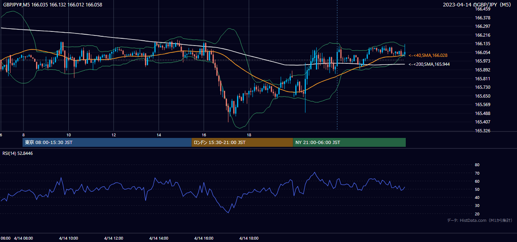Screen dimensions: 517x242
Task: Click the 16 hour tick under the price chart
Action: point(204,135)
